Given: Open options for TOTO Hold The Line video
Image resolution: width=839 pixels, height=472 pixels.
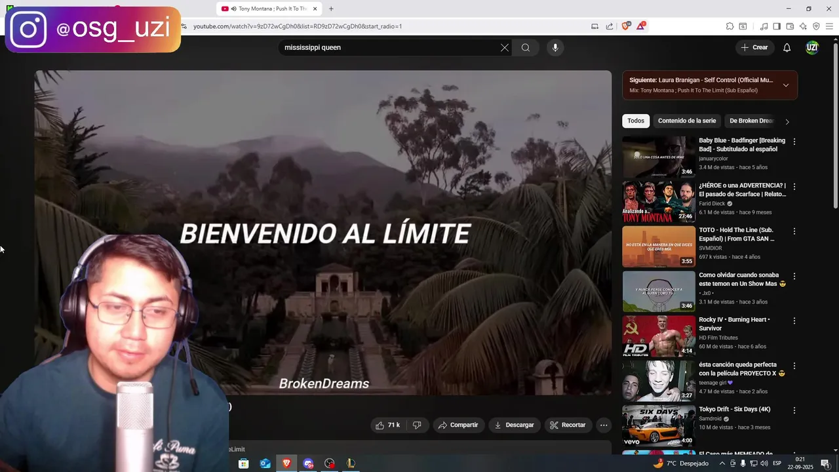Looking at the screenshot, I should pyautogui.click(x=794, y=231).
